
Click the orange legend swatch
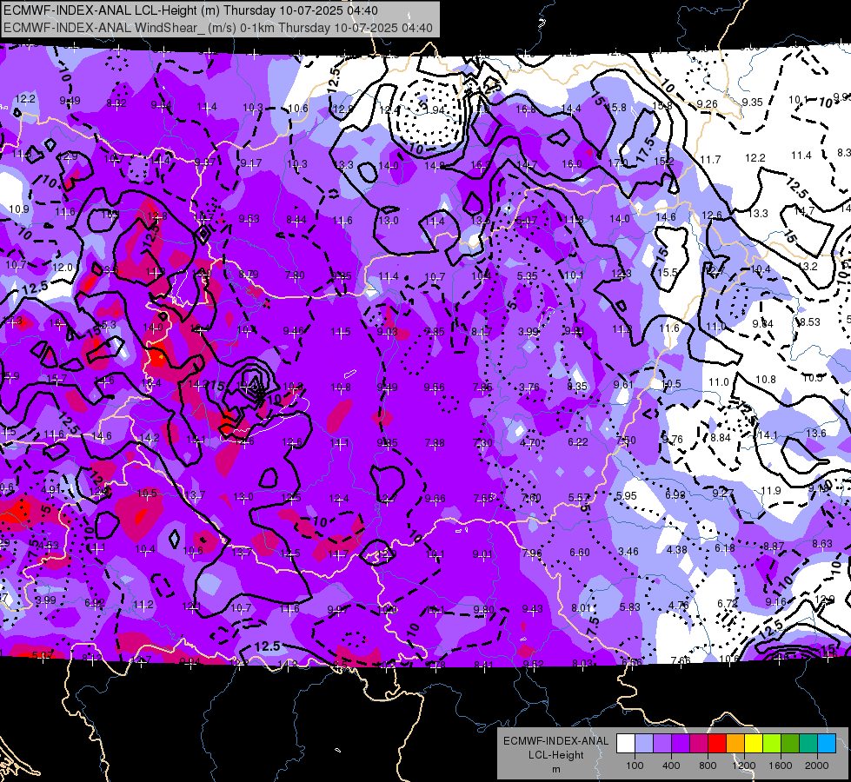coord(735,744)
